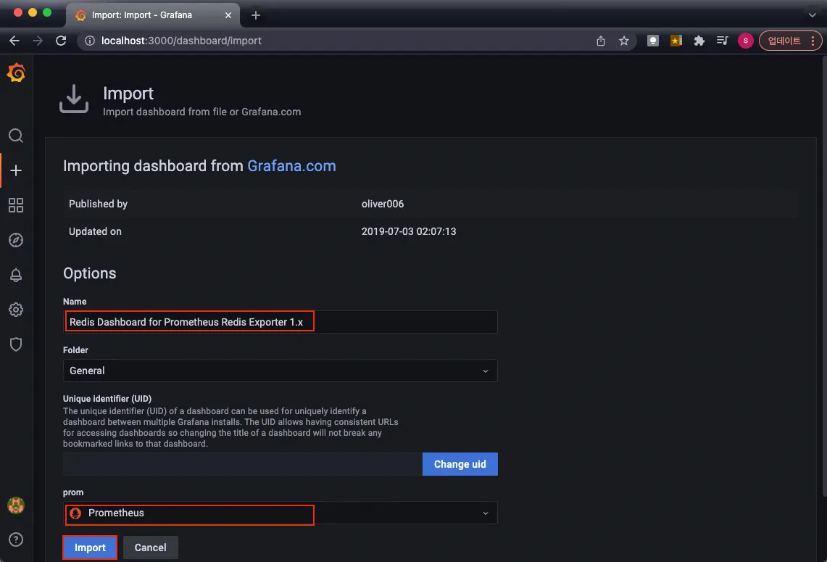The image size is (827, 562).
Task: Open the Explore compass icon
Action: click(x=16, y=240)
